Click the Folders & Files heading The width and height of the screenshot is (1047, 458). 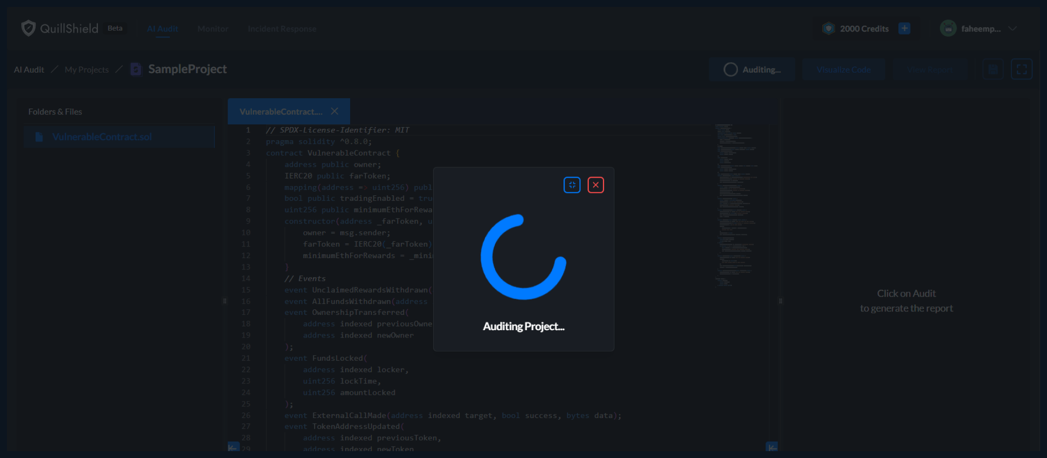click(x=55, y=112)
